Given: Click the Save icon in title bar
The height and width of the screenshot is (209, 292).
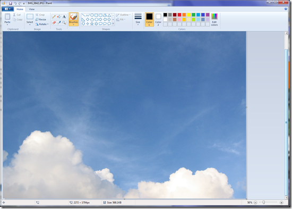Looking at the screenshot, I should click(11, 3).
